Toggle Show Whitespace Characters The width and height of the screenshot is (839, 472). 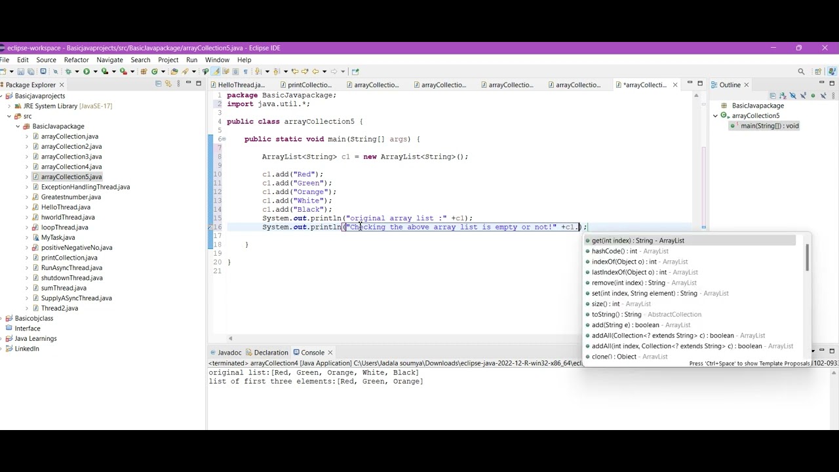coord(246,71)
